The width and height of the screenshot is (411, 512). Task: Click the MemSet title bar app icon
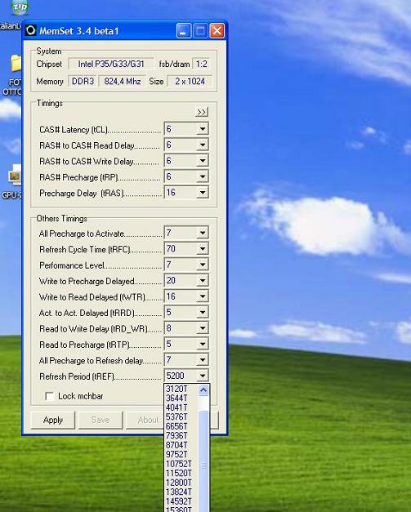tap(30, 31)
